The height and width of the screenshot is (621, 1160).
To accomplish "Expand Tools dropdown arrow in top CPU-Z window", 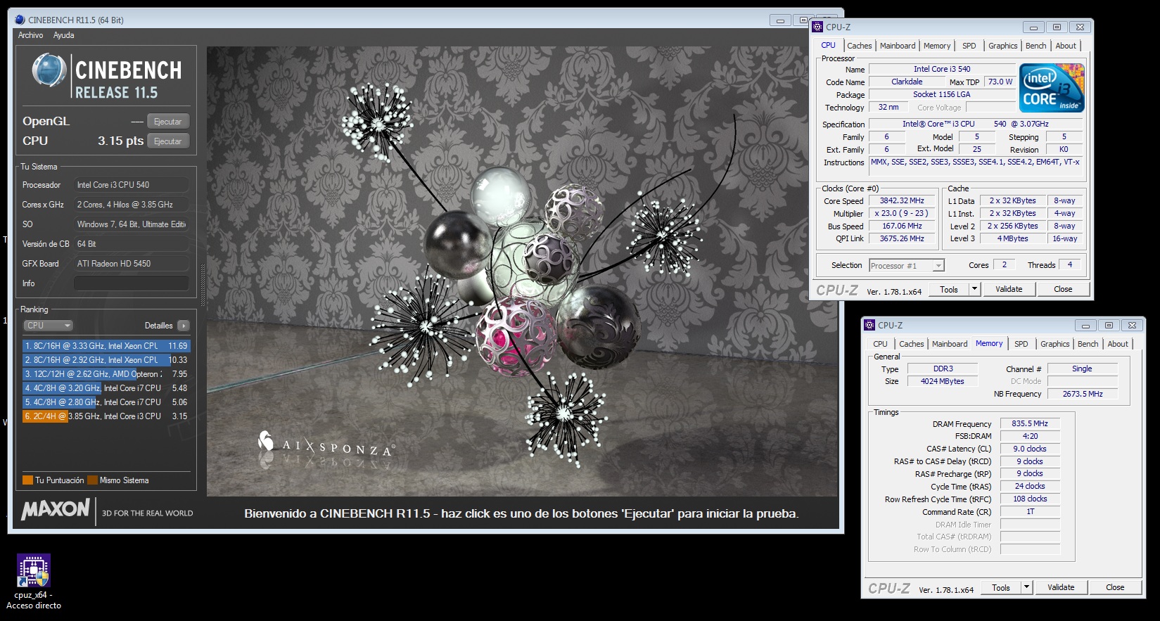I will pyautogui.click(x=974, y=289).
